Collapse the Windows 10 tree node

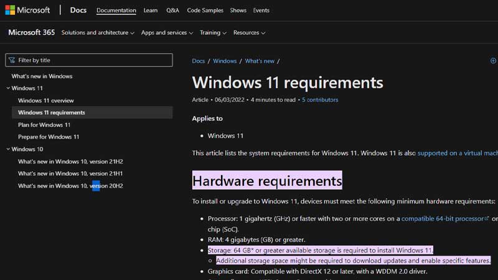coord(8,149)
